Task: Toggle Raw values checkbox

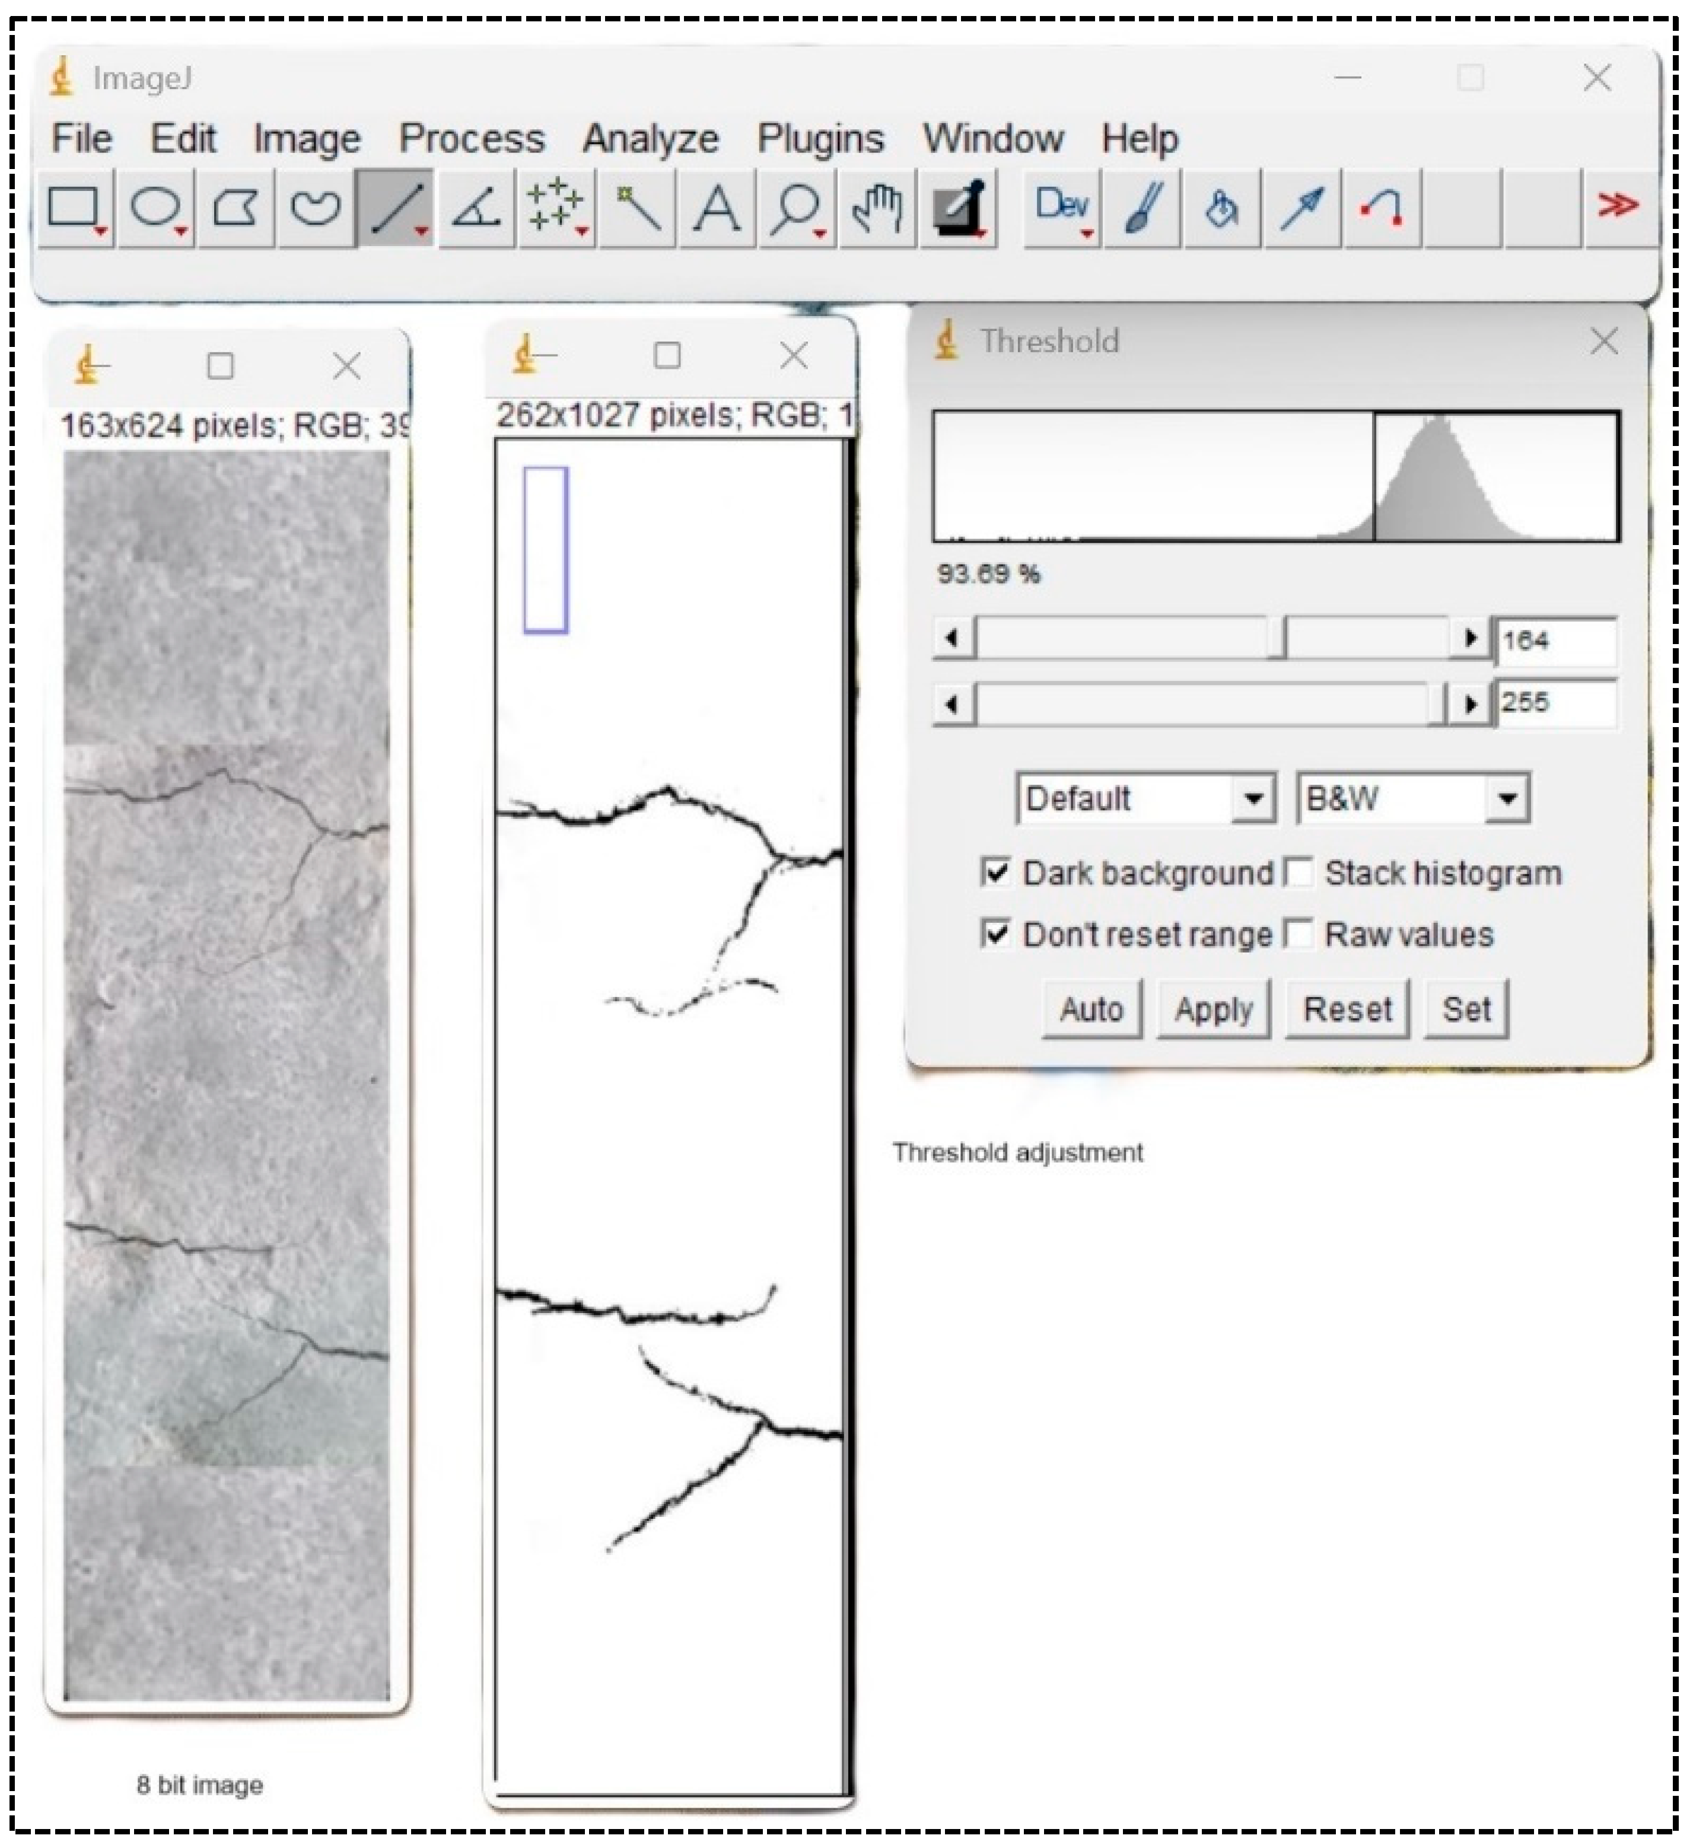Action: (x=1300, y=935)
